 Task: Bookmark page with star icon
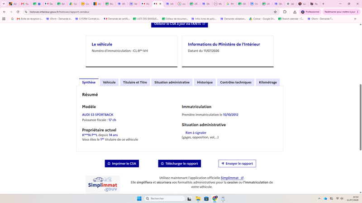[275, 12]
